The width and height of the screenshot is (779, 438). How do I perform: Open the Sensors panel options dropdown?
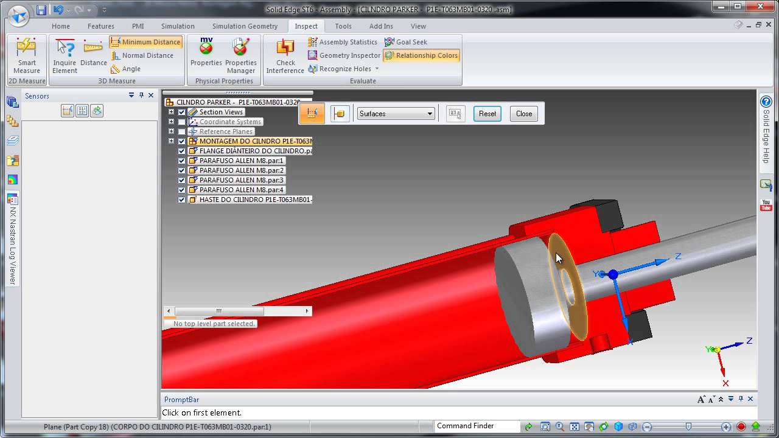coord(131,95)
